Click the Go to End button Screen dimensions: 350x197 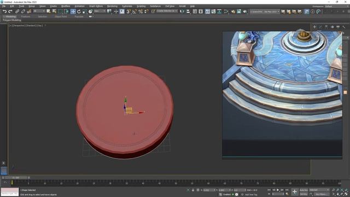287,190
